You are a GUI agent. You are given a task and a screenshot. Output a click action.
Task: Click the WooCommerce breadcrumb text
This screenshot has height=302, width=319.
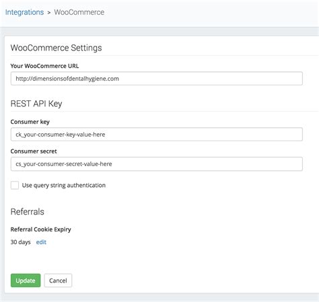(x=79, y=12)
